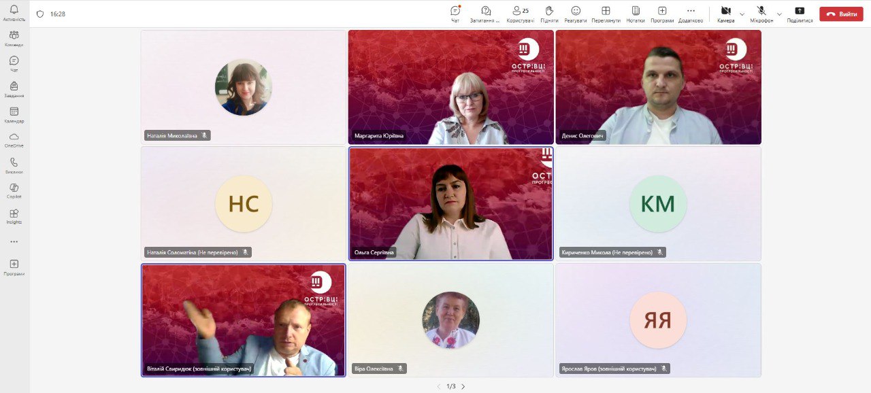Click the 16:28 meeting timer
The image size is (871, 393).
click(58, 14)
